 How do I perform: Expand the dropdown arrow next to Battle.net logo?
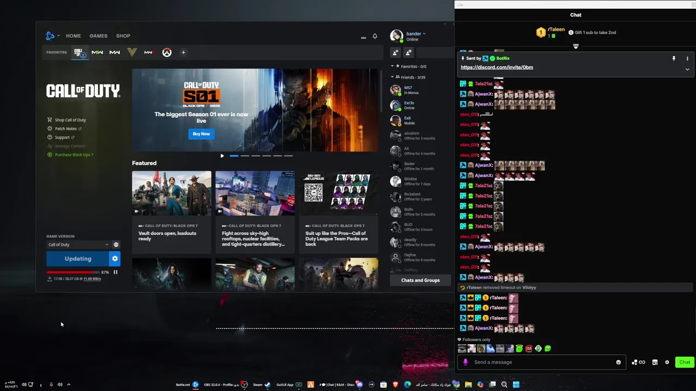click(x=58, y=36)
